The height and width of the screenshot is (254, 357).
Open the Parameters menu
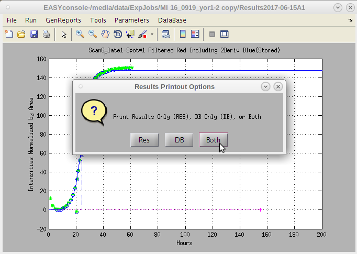[x=131, y=20]
